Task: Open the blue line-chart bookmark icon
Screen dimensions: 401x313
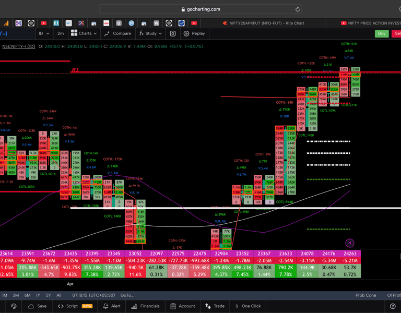Action: [181, 23]
